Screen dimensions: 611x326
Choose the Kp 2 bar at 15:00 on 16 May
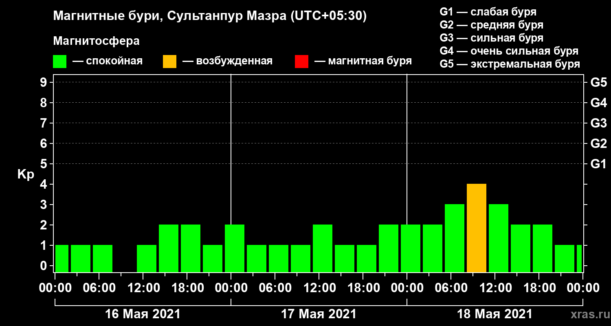tap(169, 249)
